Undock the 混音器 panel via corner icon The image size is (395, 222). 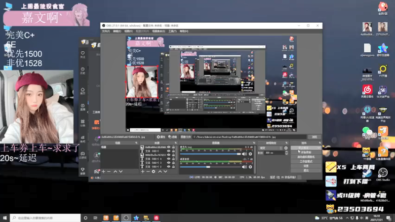[x=254, y=143]
